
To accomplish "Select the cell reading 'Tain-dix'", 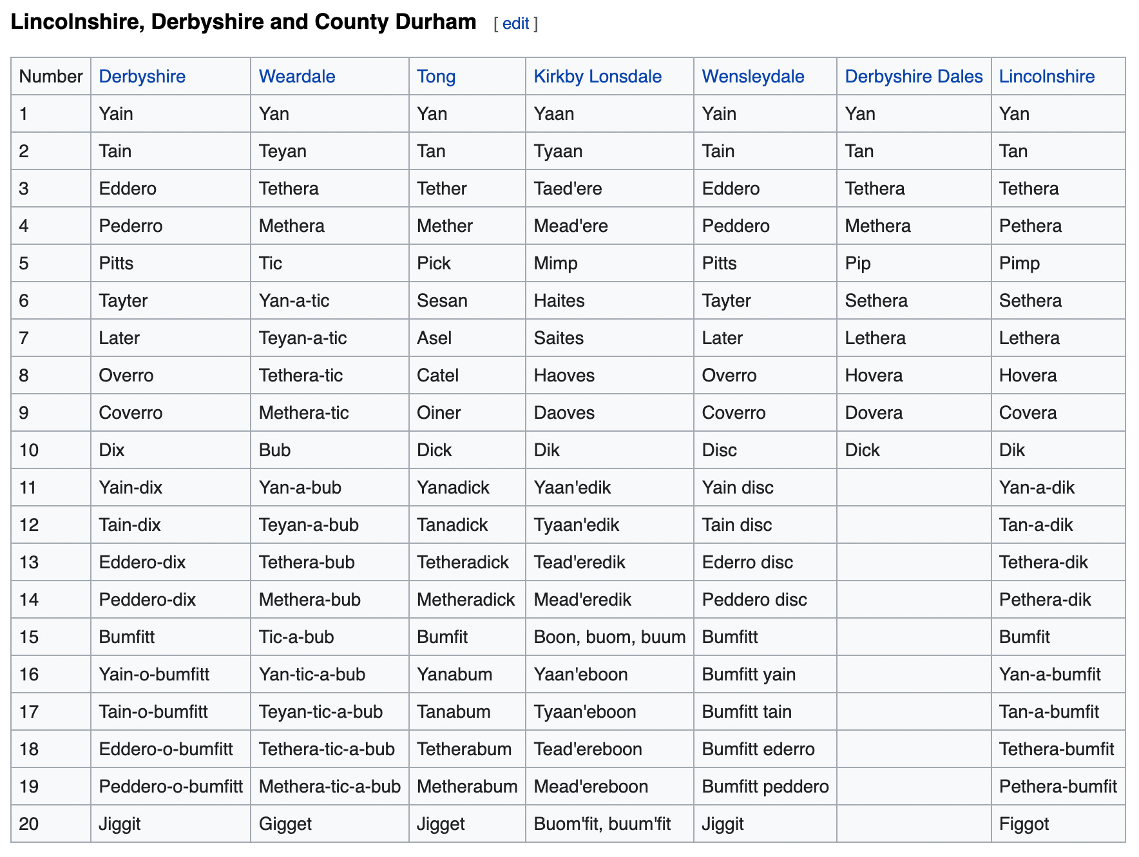I will 171,525.
